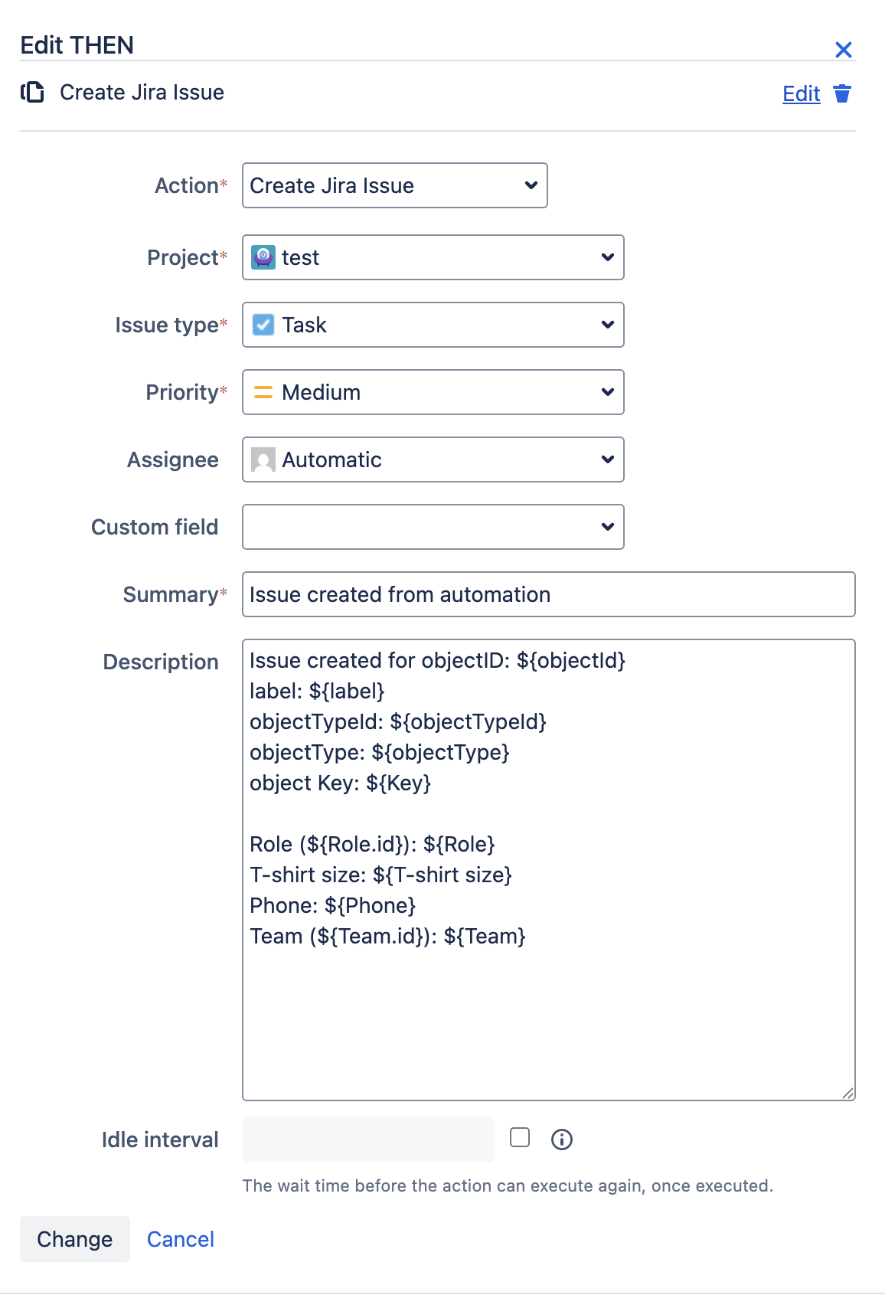
Task: Click the Cancel link
Action: pyautogui.click(x=181, y=1239)
